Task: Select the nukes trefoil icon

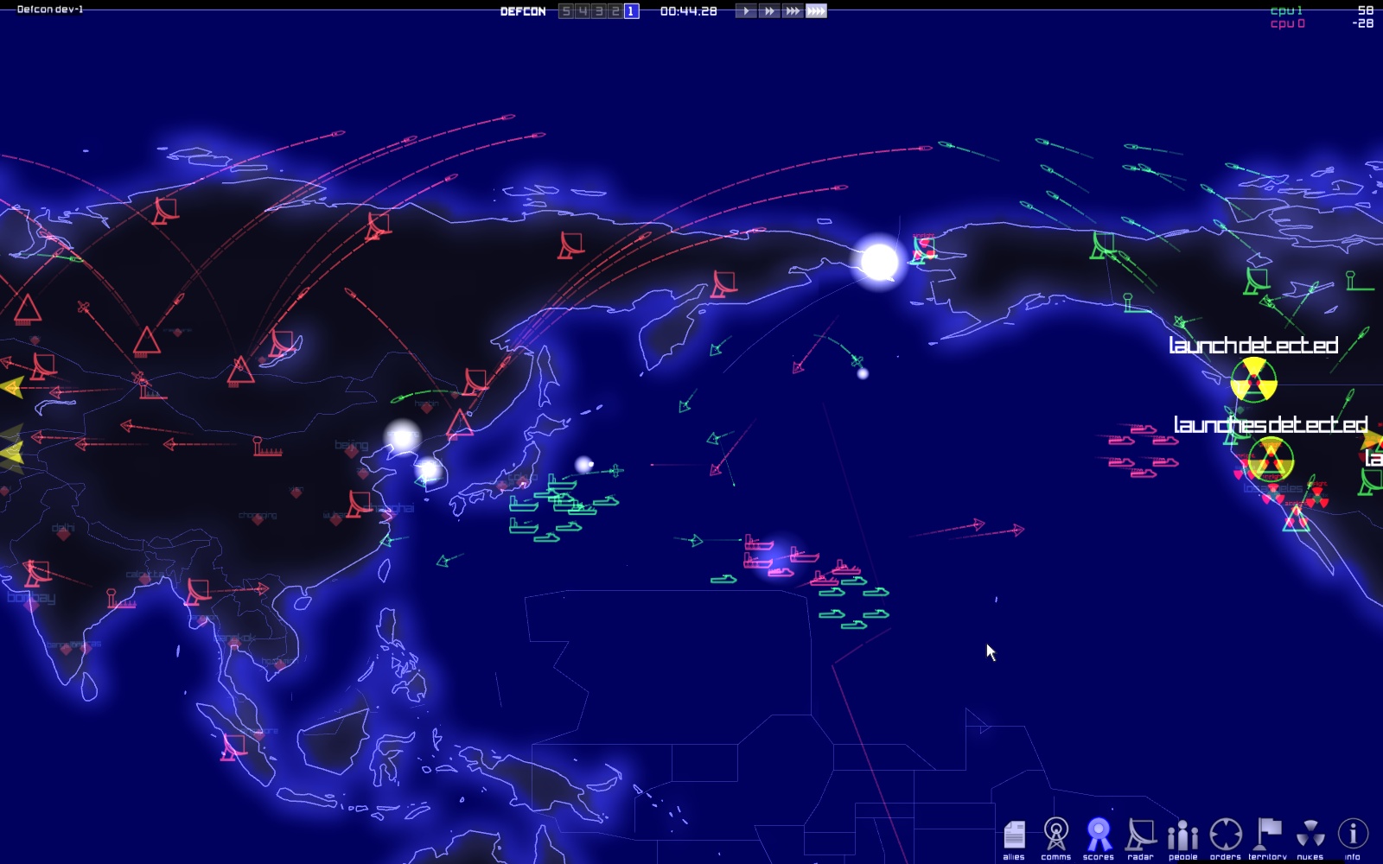Action: coord(1310,836)
